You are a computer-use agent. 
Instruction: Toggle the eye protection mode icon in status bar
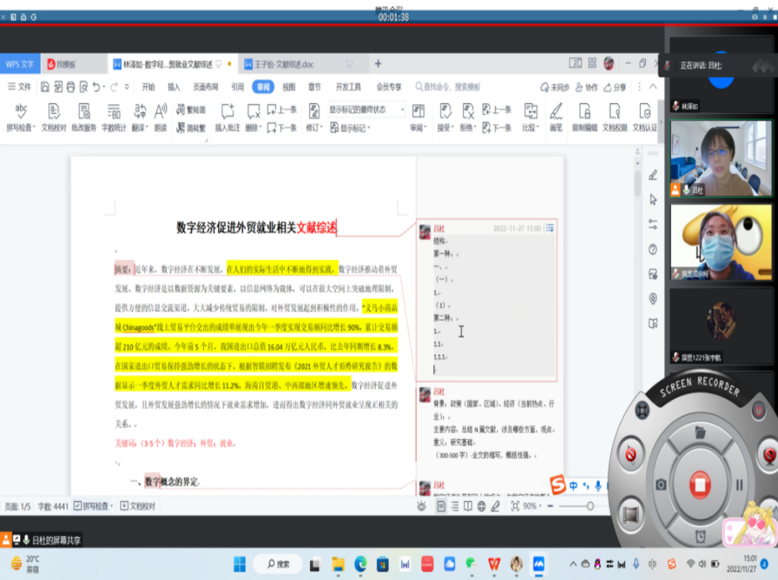(422, 507)
